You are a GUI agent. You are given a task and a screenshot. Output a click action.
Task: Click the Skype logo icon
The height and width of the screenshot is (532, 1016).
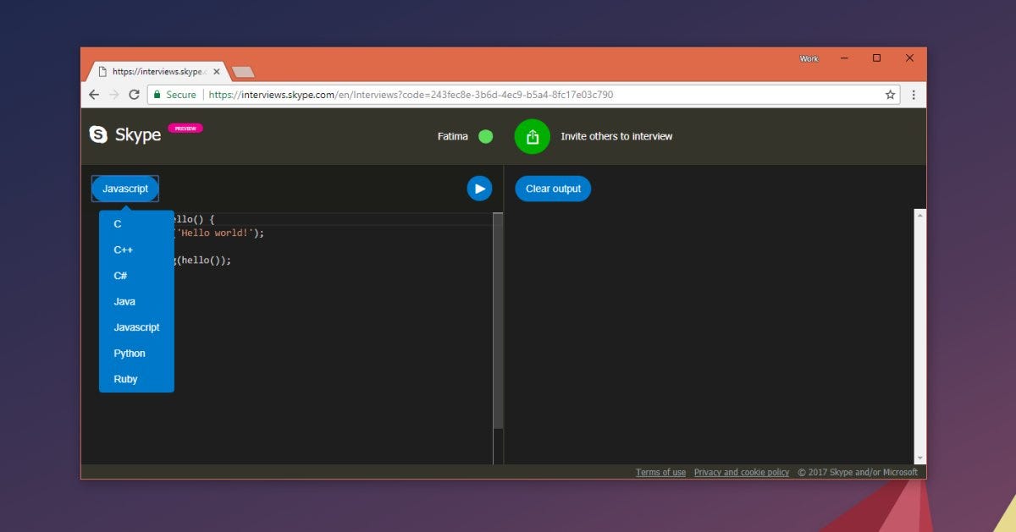pyautogui.click(x=98, y=134)
